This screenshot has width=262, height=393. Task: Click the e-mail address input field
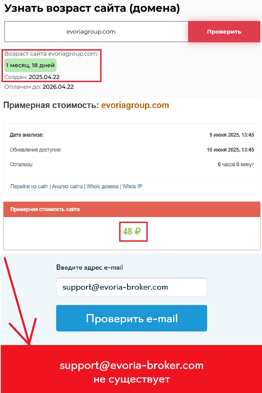(132, 287)
